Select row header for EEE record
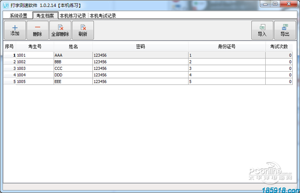Viewport: 300px width, 193px height. (10, 81)
